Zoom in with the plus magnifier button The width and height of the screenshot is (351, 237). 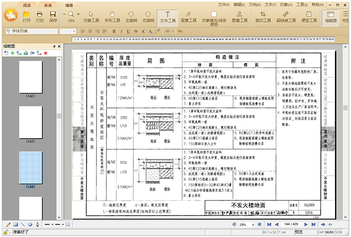[x=78, y=14]
